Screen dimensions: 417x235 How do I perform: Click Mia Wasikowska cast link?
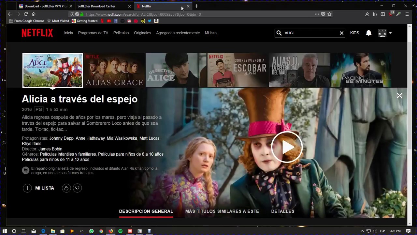pyautogui.click(x=122, y=138)
